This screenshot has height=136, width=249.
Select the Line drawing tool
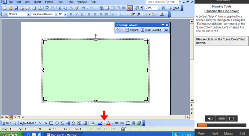click(x=40, y=123)
